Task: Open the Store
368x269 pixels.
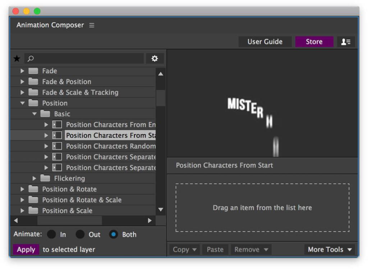Action: (x=314, y=42)
